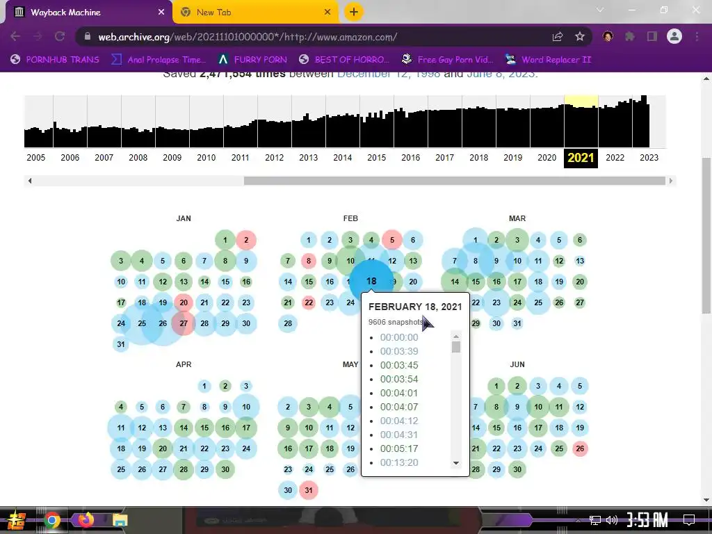Select year 2015 on the timeline
Viewport: 712px width, 534px height.
click(376, 158)
